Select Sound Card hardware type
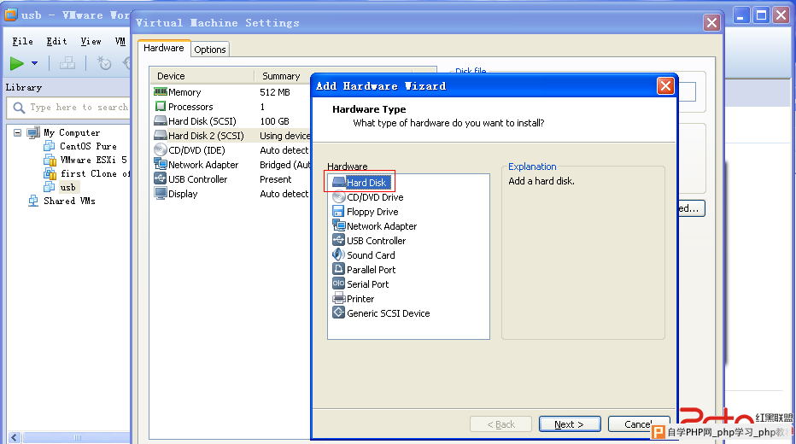The width and height of the screenshot is (796, 444). coord(364,255)
